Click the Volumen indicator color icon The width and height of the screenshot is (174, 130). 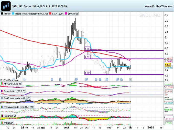(x=2, y=123)
